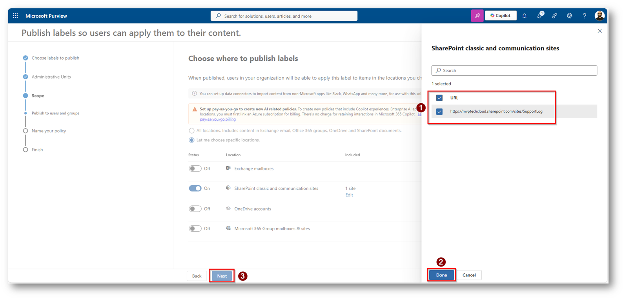
Task: Select the Let me choose specific locations radio
Action: click(191, 140)
